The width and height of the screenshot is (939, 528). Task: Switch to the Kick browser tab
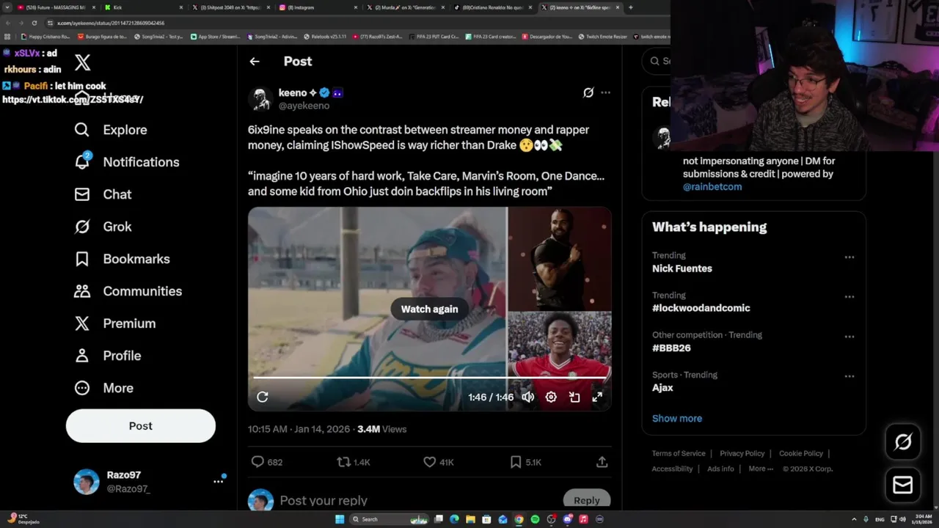click(144, 7)
